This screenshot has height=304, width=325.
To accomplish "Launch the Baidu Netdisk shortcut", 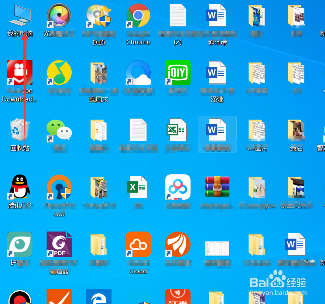I will (177, 187).
